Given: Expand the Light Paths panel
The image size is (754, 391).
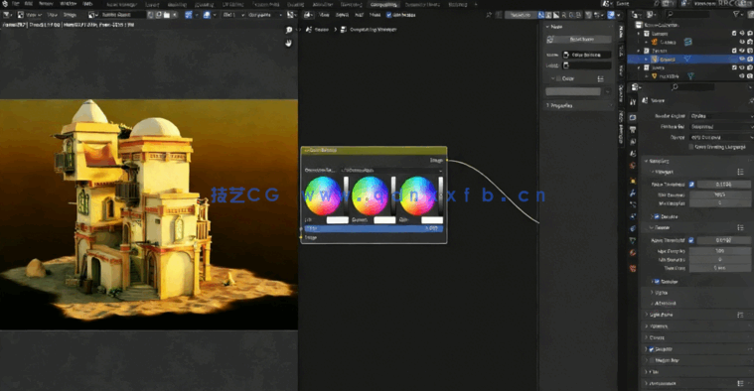Looking at the screenshot, I should coord(661,315).
